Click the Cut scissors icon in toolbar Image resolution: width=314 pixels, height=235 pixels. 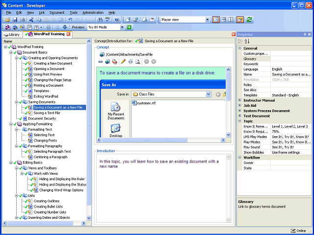point(31,20)
